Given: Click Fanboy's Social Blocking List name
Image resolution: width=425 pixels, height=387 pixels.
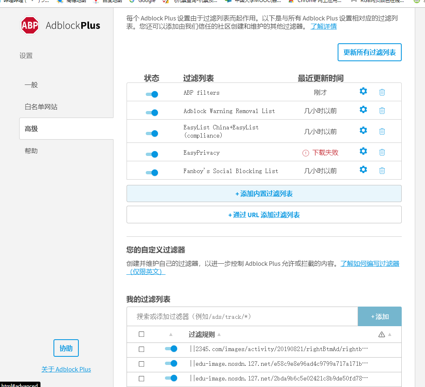Looking at the screenshot, I should pyautogui.click(x=231, y=171).
